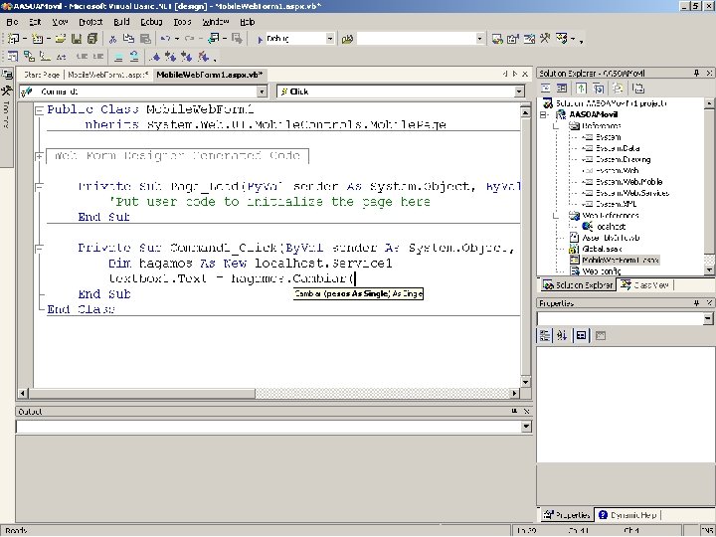Open Properties Window toolbar icon
Screen dimensions: 716x537
(513, 39)
